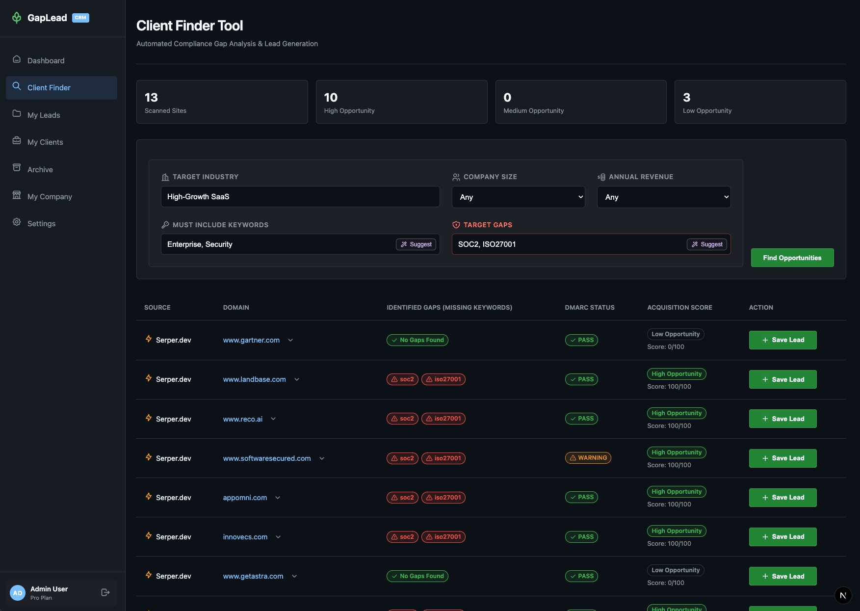Click the Target Industry input field
Screen dimensions: 860x611
[300, 196]
